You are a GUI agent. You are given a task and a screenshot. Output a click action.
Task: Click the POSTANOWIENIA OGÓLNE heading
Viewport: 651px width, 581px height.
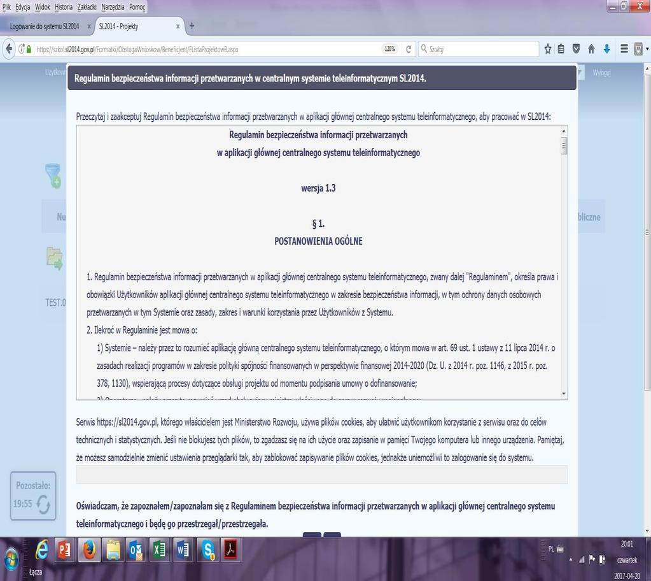point(318,241)
